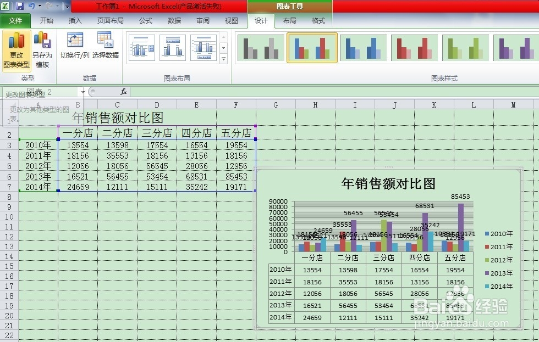The image size is (539, 342).
Task: Click the 2010年 row label cell
Action: click(x=38, y=145)
